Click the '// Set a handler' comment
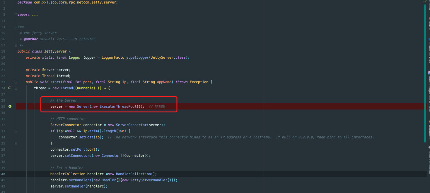This screenshot has height=193, width=430. tap(67, 168)
